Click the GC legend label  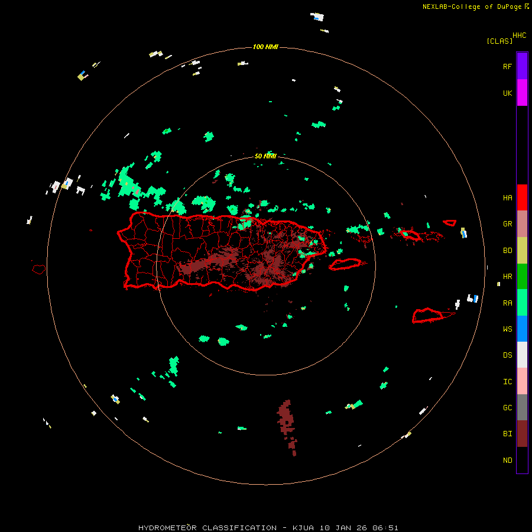[x=507, y=407]
